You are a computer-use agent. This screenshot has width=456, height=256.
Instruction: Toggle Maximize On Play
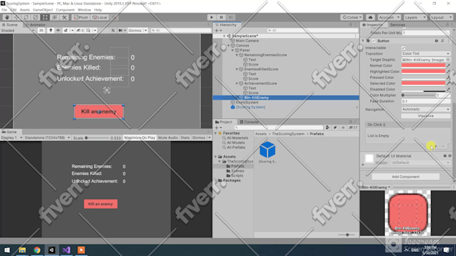pyautogui.click(x=139, y=138)
